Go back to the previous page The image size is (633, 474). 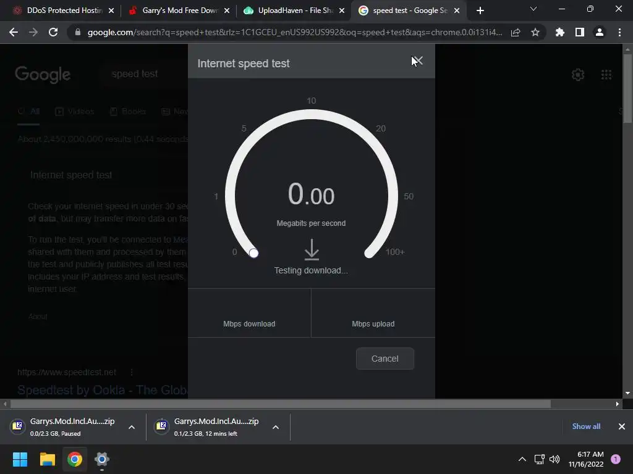(x=14, y=32)
